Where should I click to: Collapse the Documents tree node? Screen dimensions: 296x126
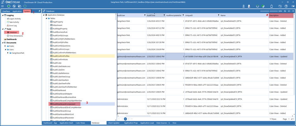(x=3, y=43)
